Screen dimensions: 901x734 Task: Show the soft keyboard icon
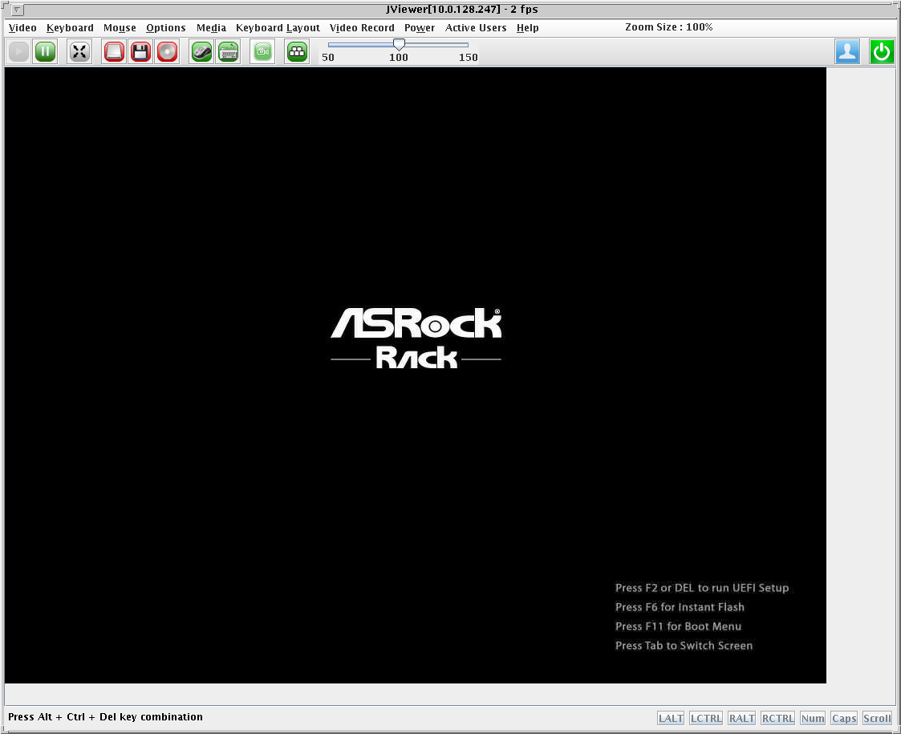point(228,52)
